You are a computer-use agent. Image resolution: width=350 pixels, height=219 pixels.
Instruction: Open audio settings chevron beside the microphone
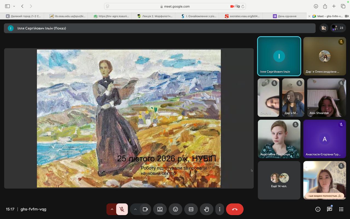(112, 209)
